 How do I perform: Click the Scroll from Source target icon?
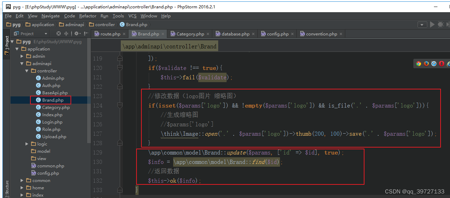point(59,34)
